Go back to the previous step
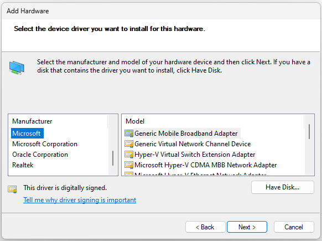This screenshot has height=241, width=322. tap(205, 227)
